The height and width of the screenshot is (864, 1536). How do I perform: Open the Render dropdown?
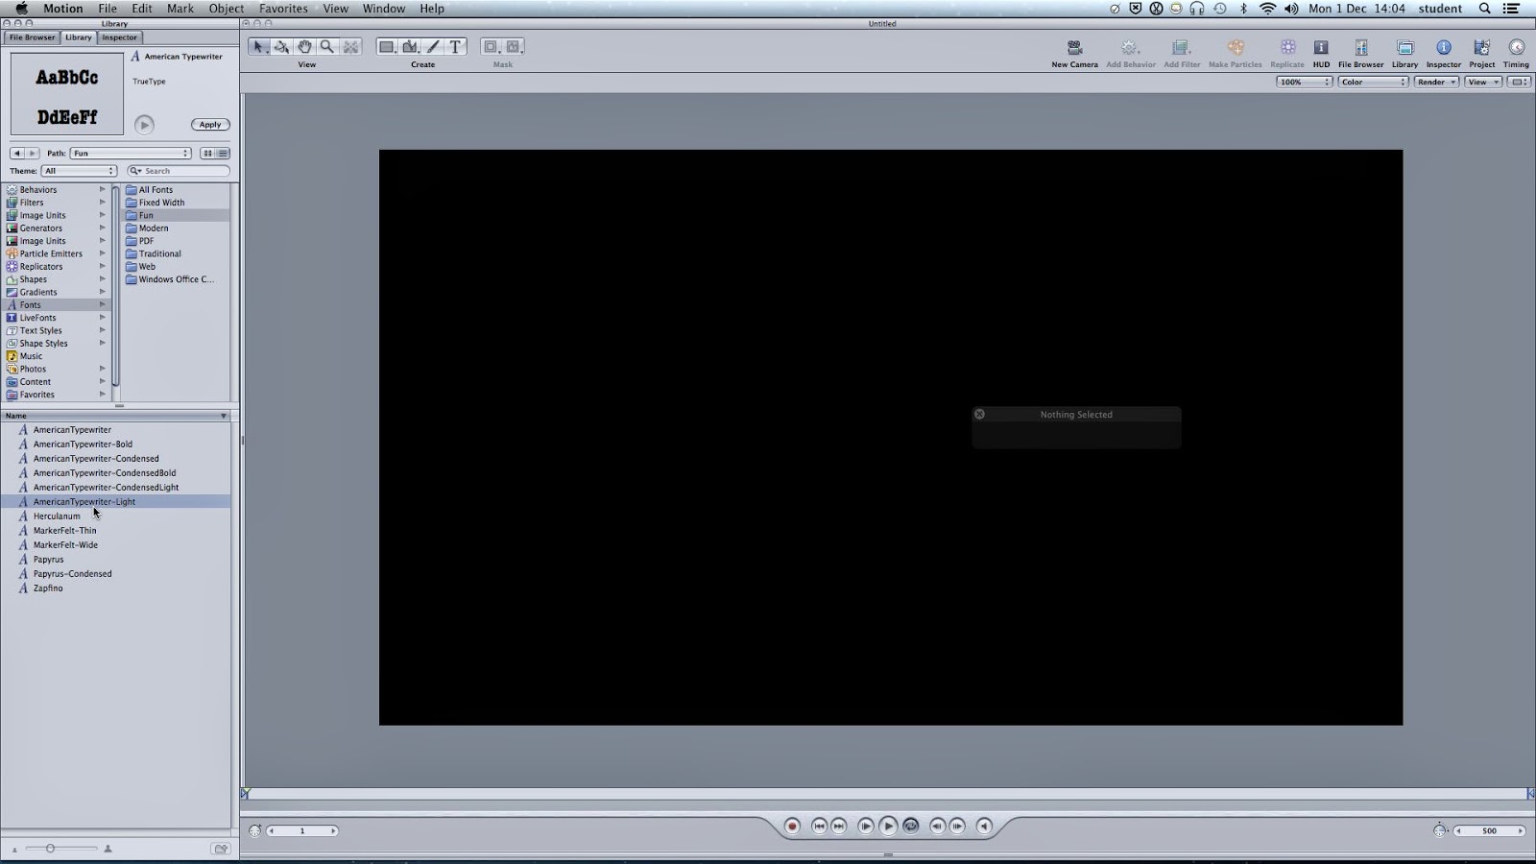tap(1436, 82)
